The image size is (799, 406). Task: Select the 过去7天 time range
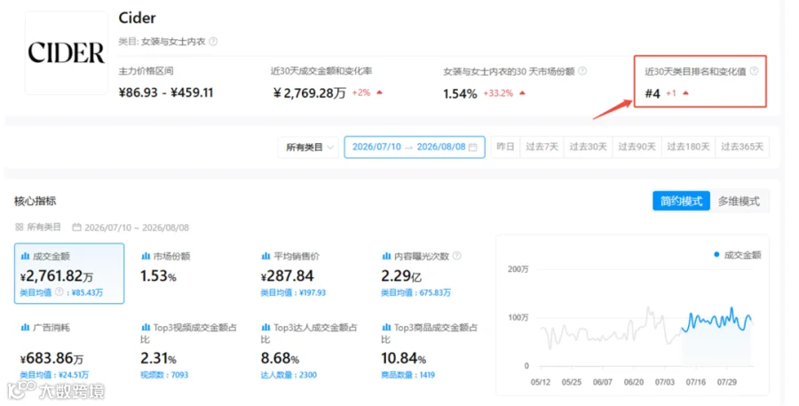tap(542, 147)
